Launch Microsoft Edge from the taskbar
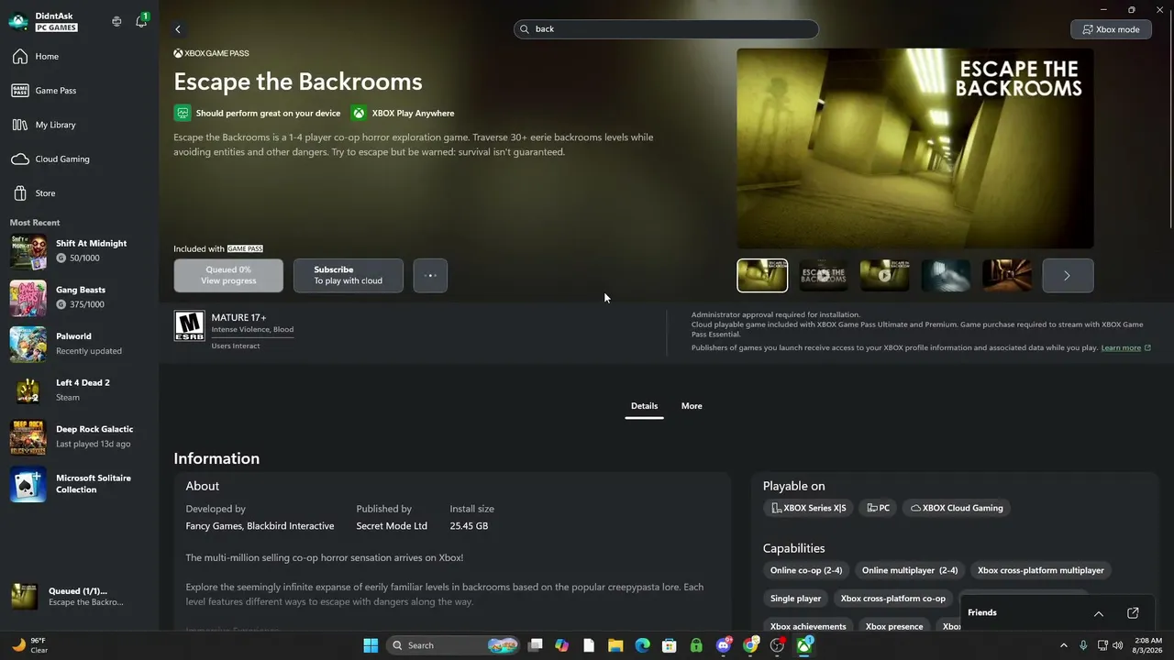 point(643,645)
